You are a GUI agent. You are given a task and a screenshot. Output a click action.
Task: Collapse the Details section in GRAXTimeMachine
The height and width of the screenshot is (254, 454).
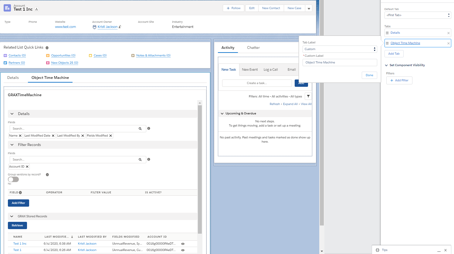click(x=12, y=114)
